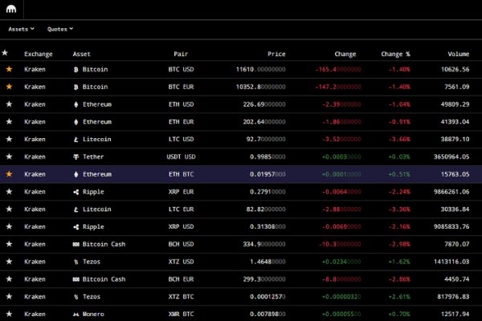Click the Bitcoin icon in BTC USD row
482x321 pixels.
coord(76,70)
